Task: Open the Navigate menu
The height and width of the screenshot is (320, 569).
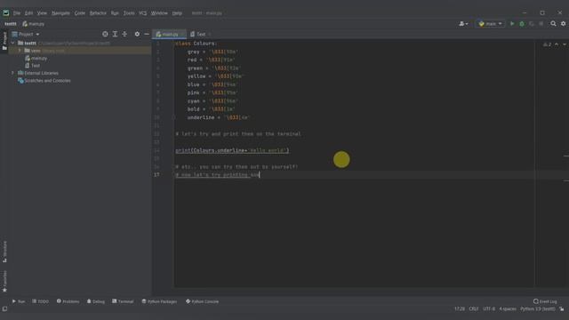Action: coord(60,13)
